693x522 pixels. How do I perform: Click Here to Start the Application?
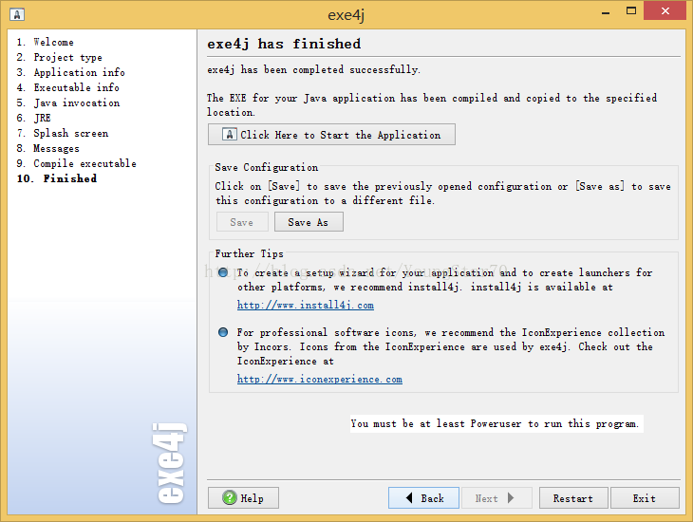point(331,135)
